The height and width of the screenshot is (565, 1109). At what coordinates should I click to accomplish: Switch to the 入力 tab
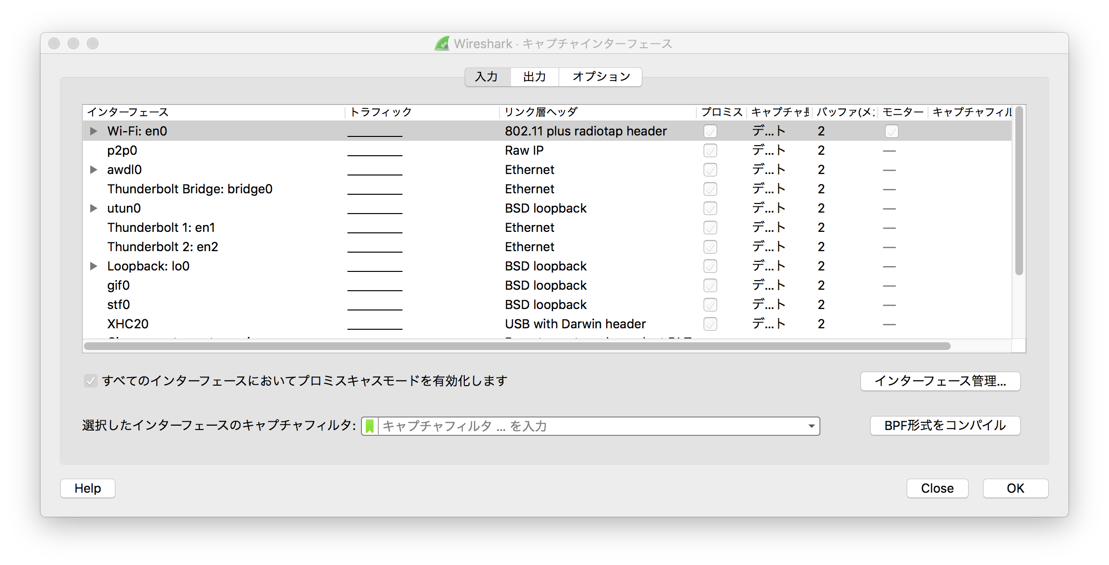point(487,77)
